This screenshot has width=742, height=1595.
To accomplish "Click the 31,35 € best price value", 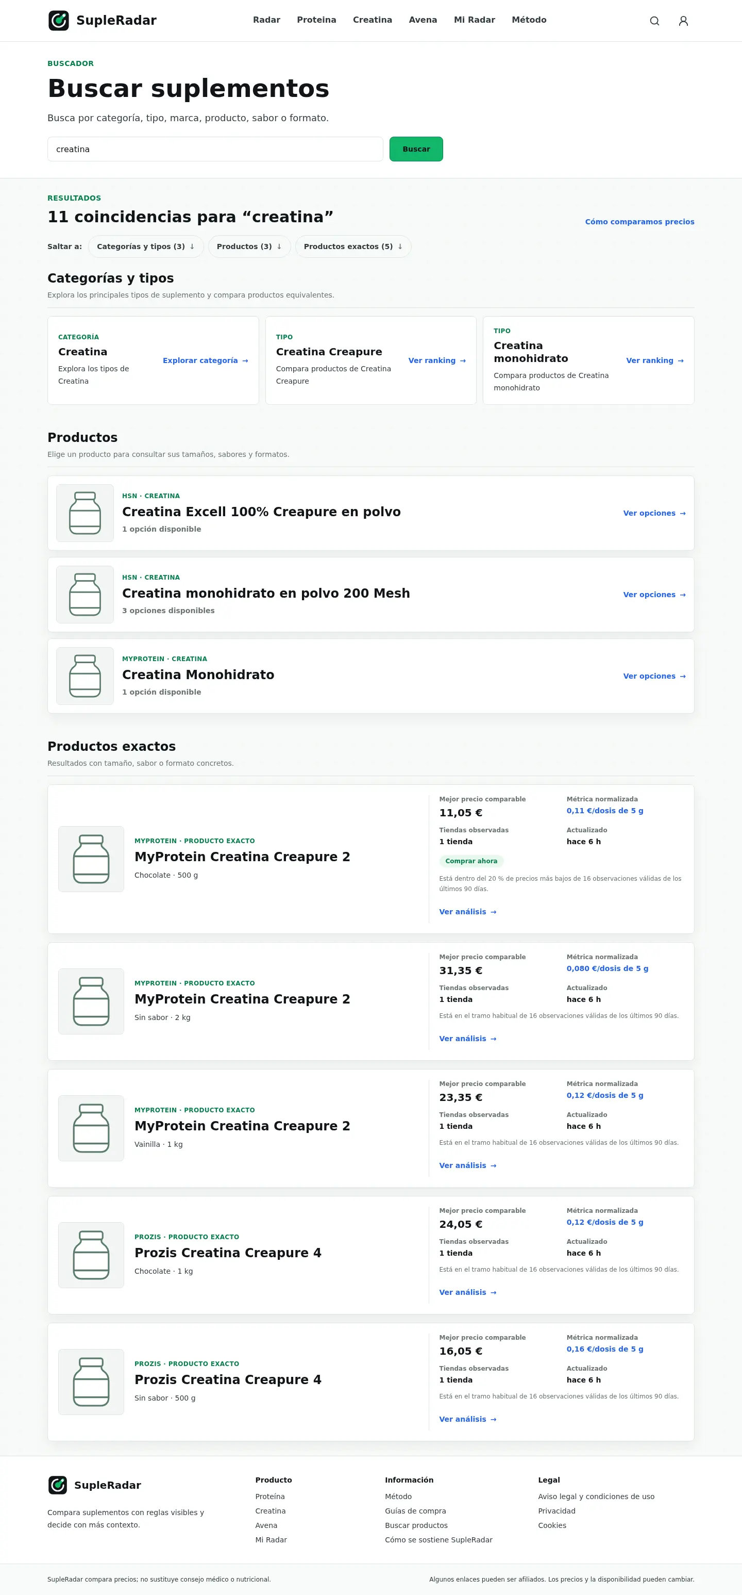I will (x=461, y=970).
